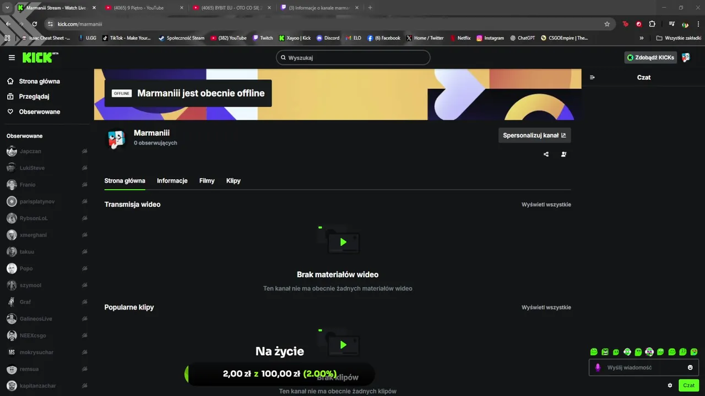Open the Wszystkie zakładki folder
Screen dimensions: 705x396
(679, 38)
